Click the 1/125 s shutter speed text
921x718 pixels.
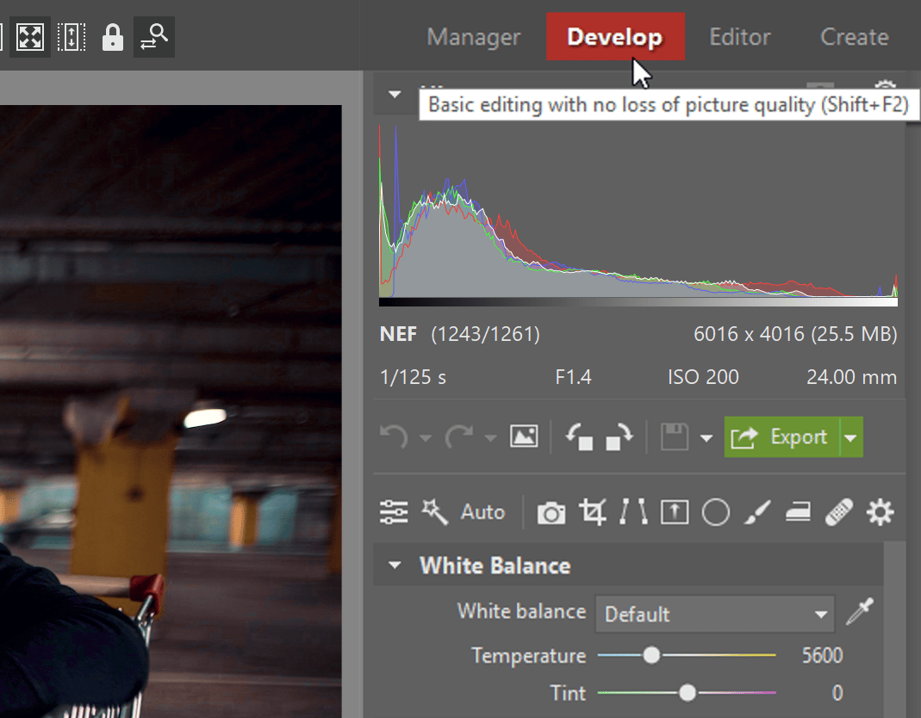[x=413, y=377]
